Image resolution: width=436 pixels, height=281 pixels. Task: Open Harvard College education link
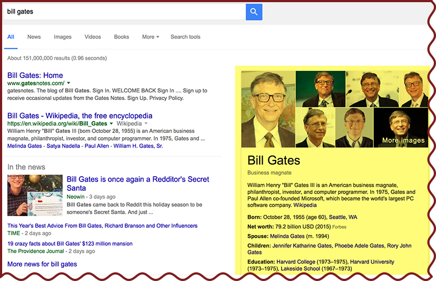pyautogui.click(x=296, y=262)
